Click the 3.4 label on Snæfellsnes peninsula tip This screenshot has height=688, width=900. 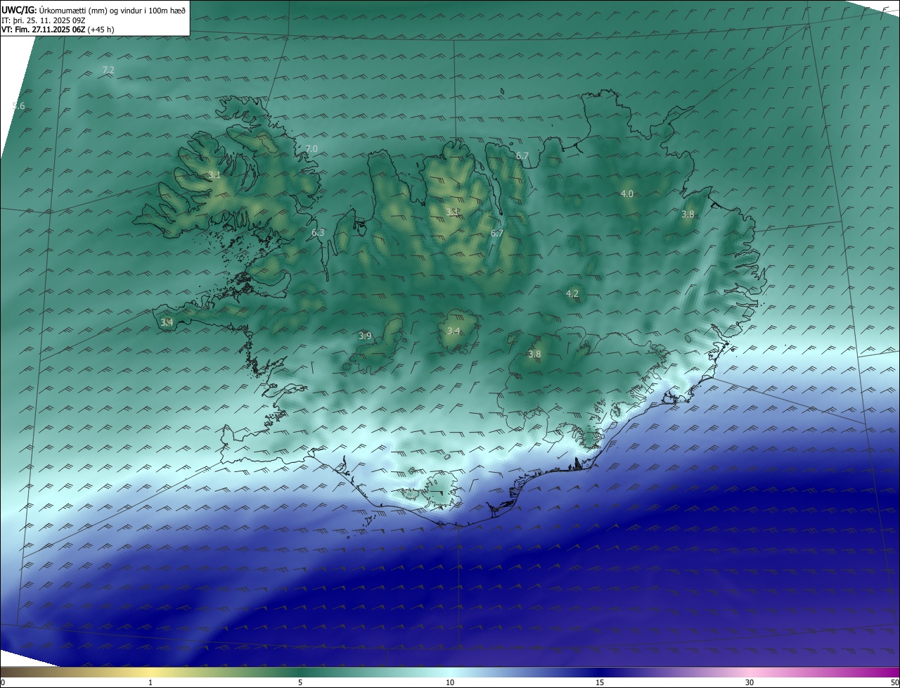pyautogui.click(x=167, y=322)
